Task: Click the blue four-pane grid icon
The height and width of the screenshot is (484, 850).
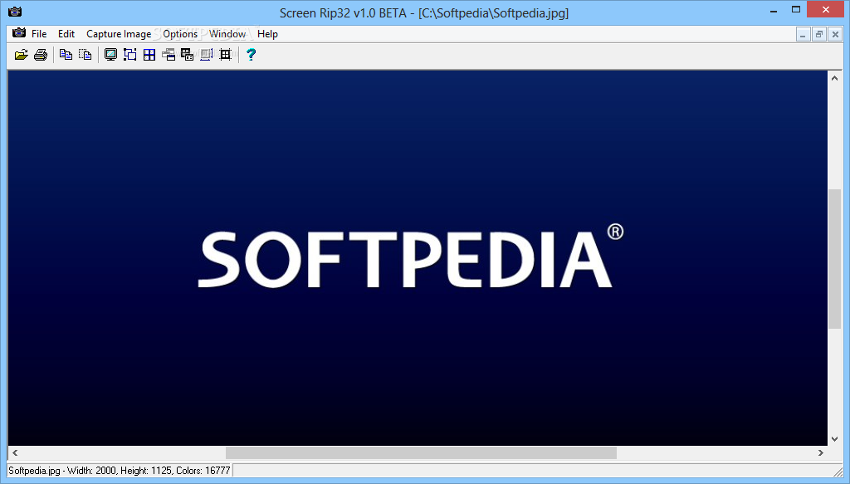Action: [149, 55]
